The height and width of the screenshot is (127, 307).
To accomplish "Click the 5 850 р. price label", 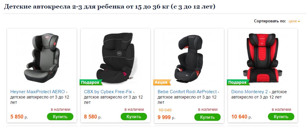I will point(19,117).
